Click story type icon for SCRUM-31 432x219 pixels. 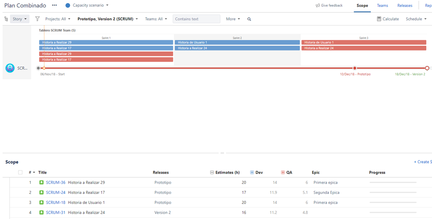pos(42,213)
